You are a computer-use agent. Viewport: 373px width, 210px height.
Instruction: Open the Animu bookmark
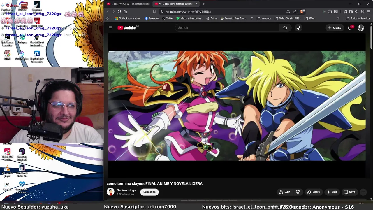coord(212,18)
